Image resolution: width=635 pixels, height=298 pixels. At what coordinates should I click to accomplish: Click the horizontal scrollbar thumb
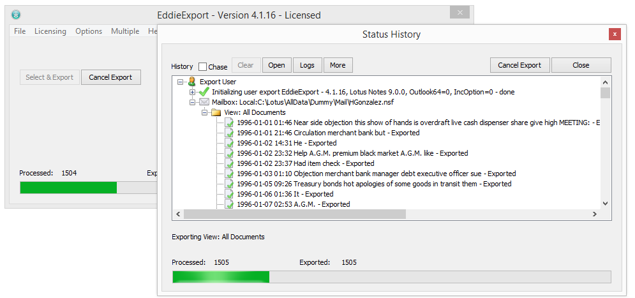[294, 214]
